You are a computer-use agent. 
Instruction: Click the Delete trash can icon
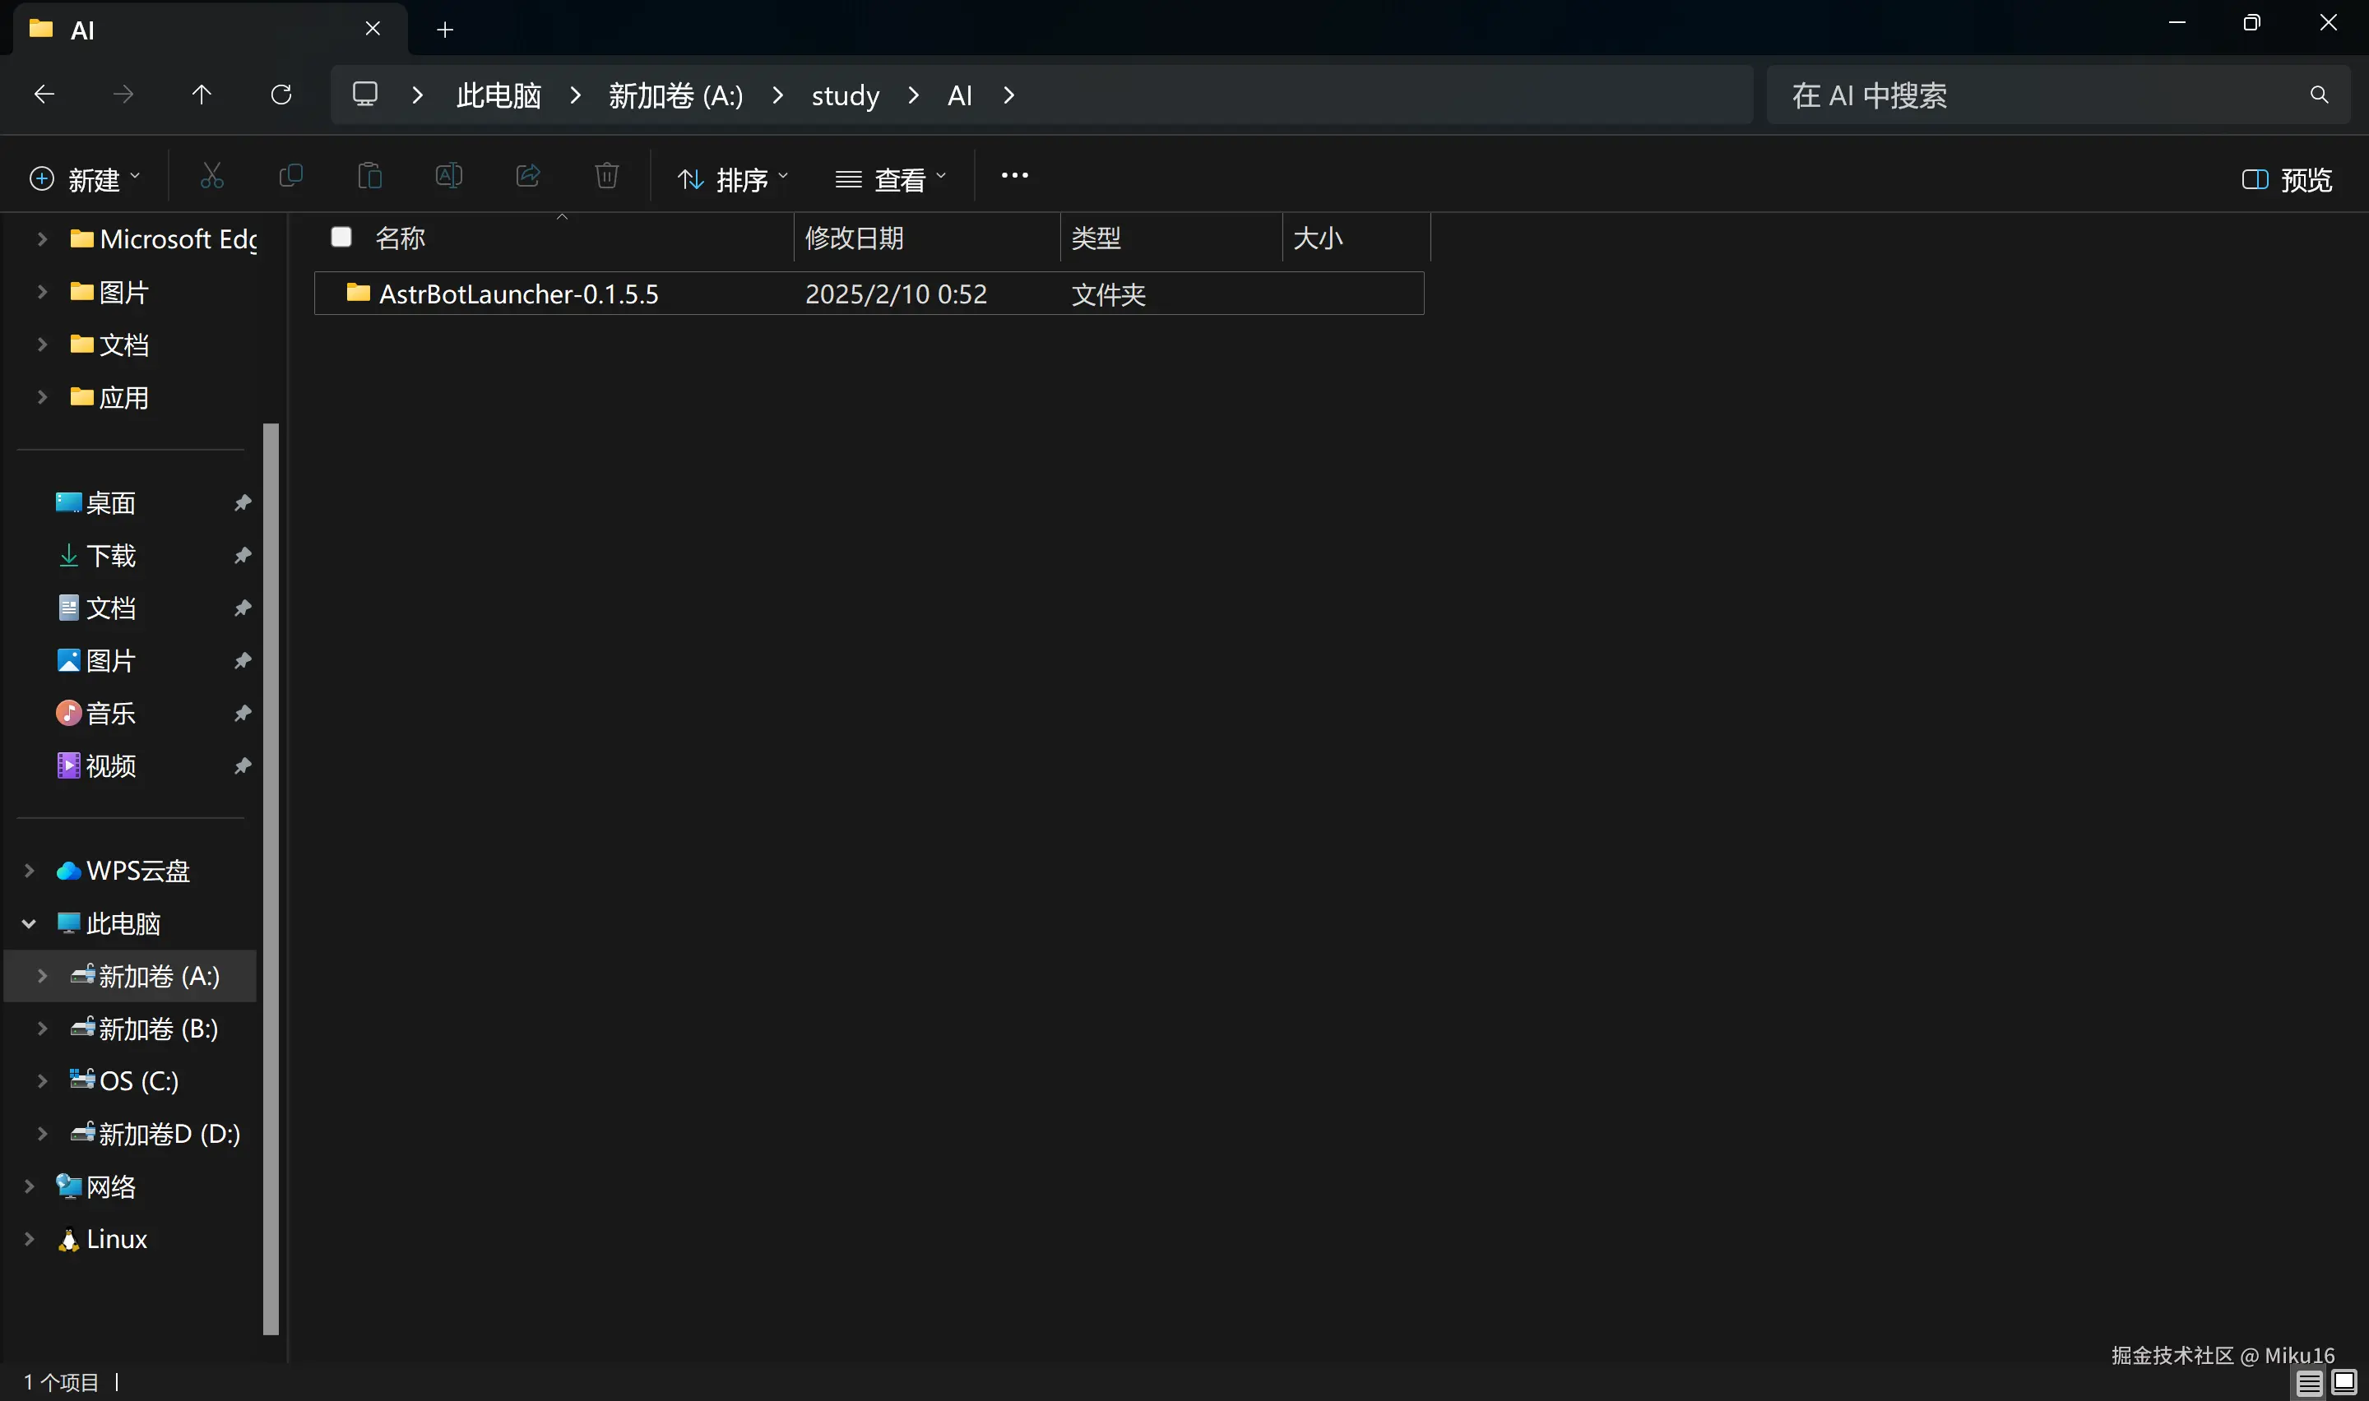click(607, 177)
